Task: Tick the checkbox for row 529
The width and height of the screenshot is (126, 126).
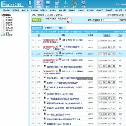Action: 33,77
